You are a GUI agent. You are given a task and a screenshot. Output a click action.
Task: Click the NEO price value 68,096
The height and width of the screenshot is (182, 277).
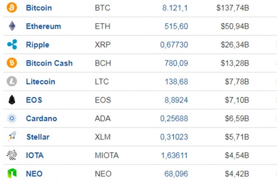(x=176, y=173)
